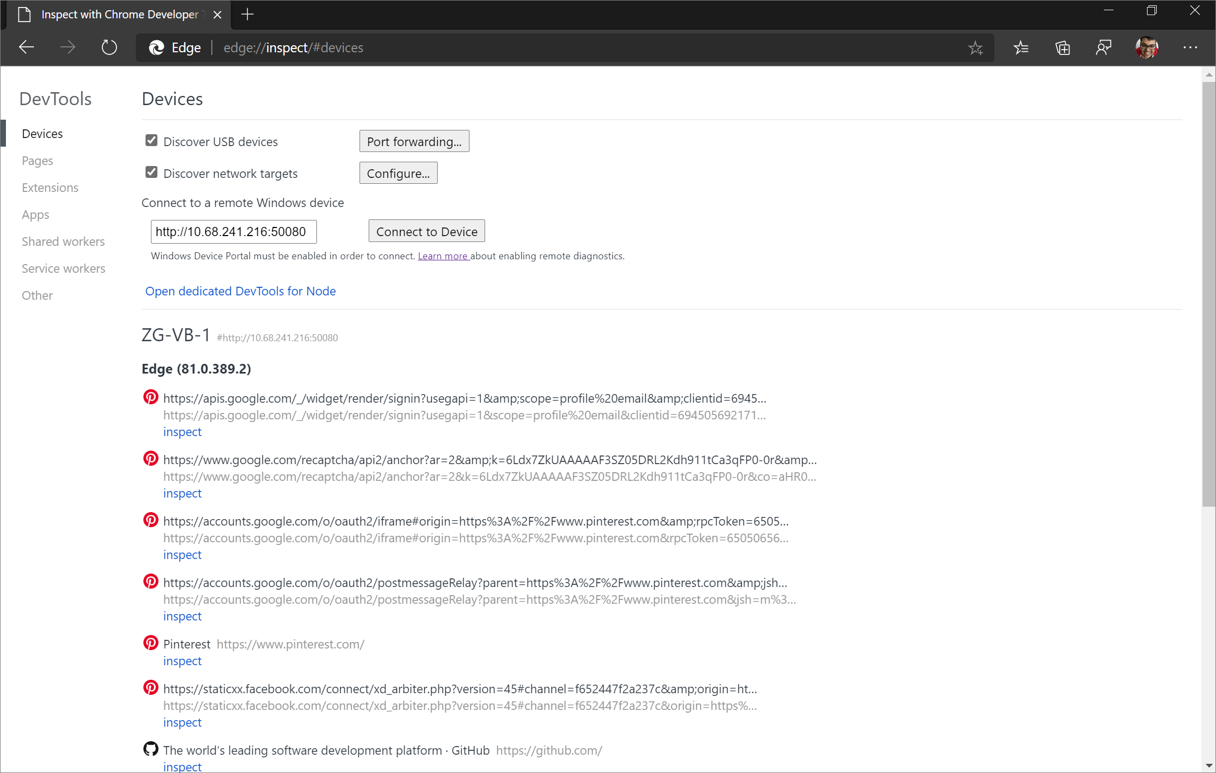Screen dimensions: 1216x773
Task: Click Open dedicated DevTools for Node link
Action: coord(240,291)
